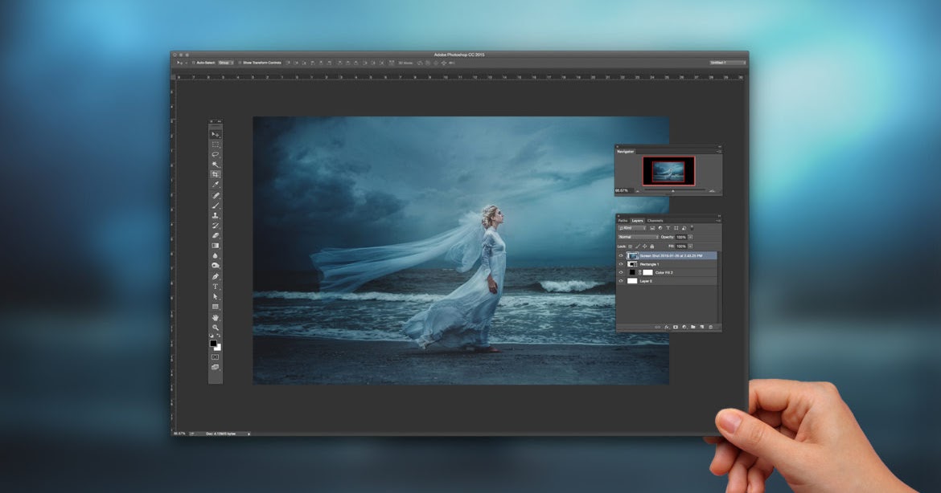
Task: Click the foreground color swatch
Action: coord(212,344)
